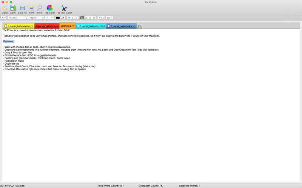Align text right
Screen dimensions: 302x188
click(90, 18)
